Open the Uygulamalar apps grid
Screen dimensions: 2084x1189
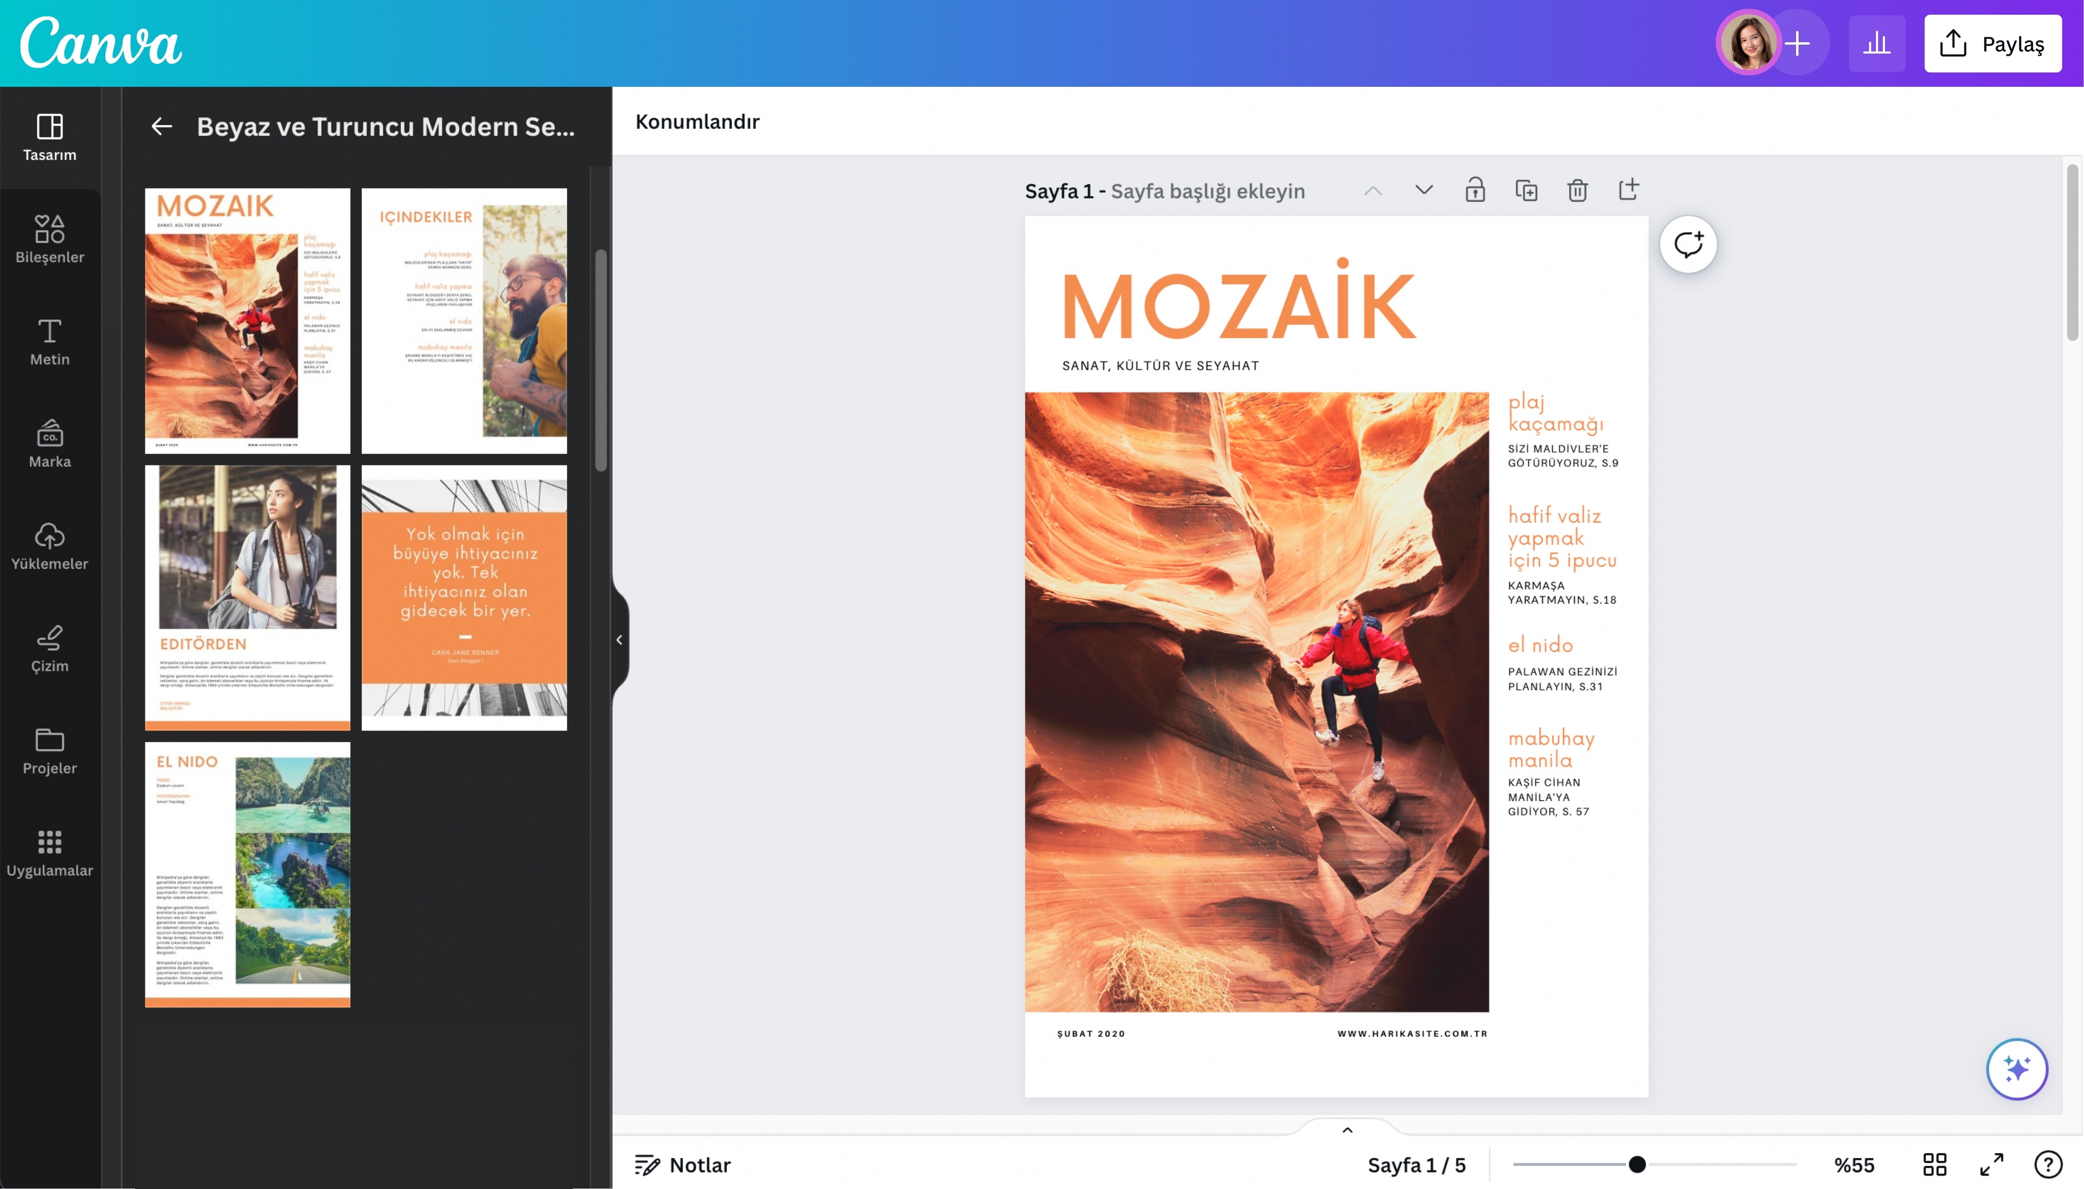tap(50, 852)
